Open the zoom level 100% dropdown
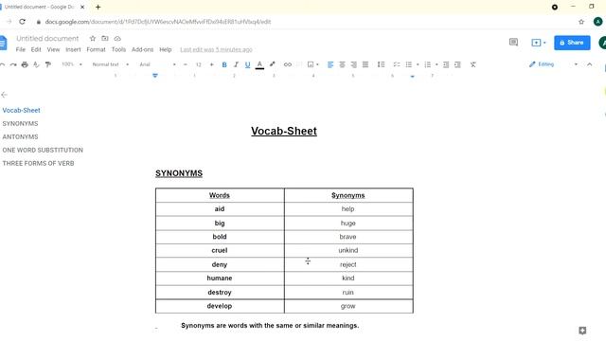 (x=72, y=64)
